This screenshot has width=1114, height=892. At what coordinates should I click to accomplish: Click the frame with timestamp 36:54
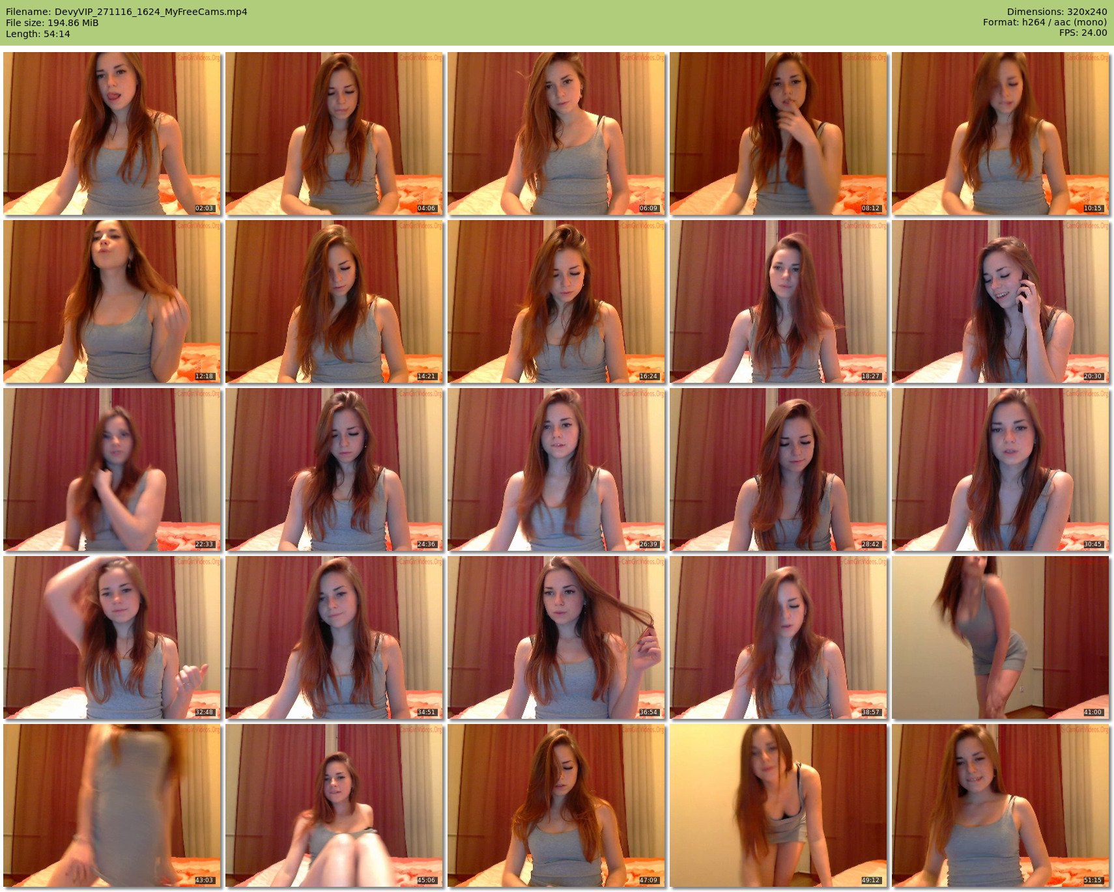[x=556, y=637]
